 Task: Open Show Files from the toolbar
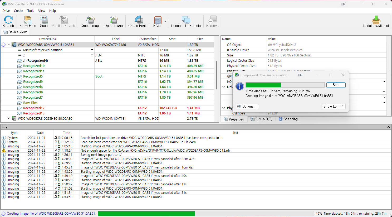click(28, 21)
